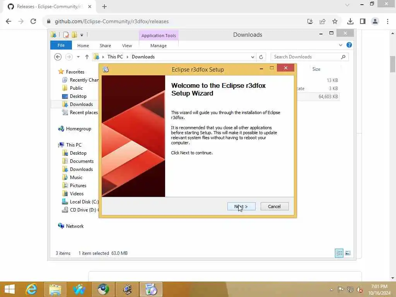396x297 pixels.
Task: Open recent locations dropdown in Explorer
Action: tap(78, 57)
